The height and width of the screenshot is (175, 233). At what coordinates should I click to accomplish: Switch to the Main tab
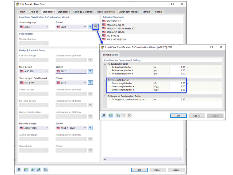23,12
